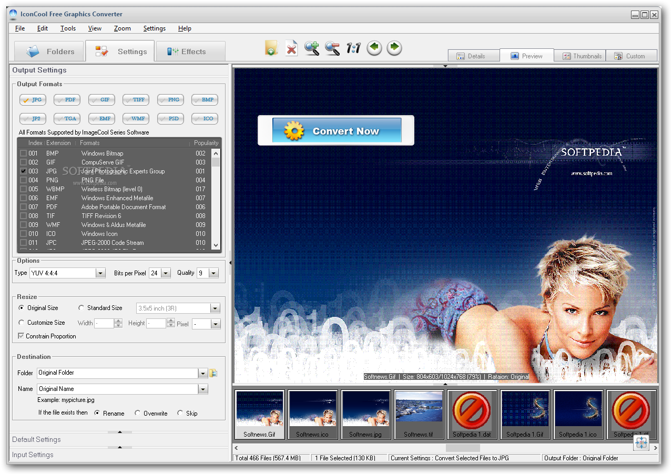
Task: Check the 007 PDF row checkbox
Action: 23,207
